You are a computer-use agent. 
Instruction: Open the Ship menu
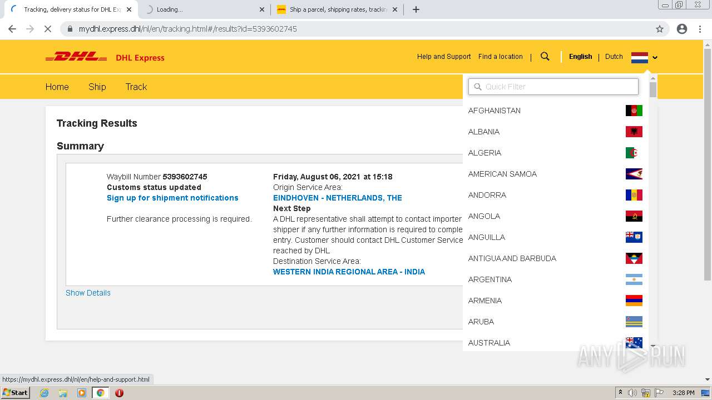97,87
